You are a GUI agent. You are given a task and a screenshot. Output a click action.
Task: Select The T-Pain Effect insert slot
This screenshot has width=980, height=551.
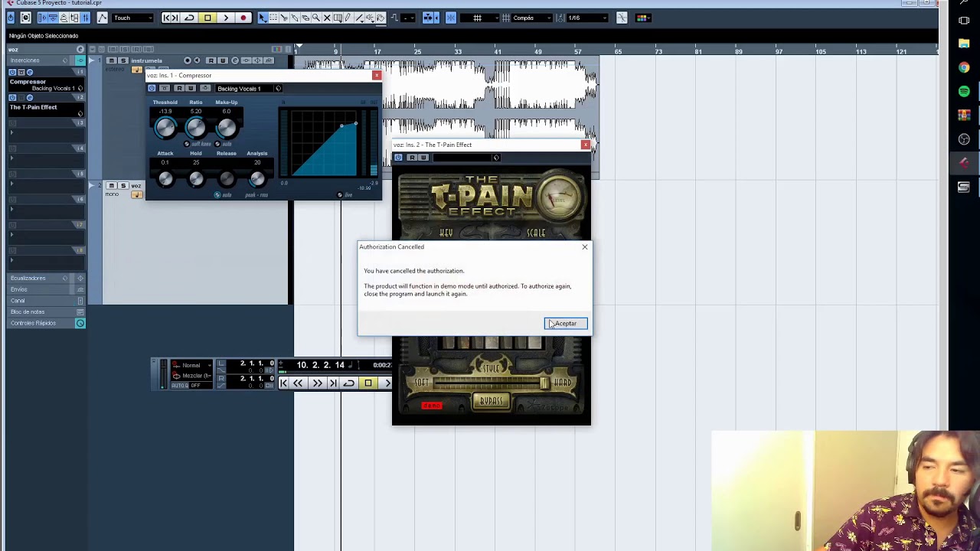[46, 109]
